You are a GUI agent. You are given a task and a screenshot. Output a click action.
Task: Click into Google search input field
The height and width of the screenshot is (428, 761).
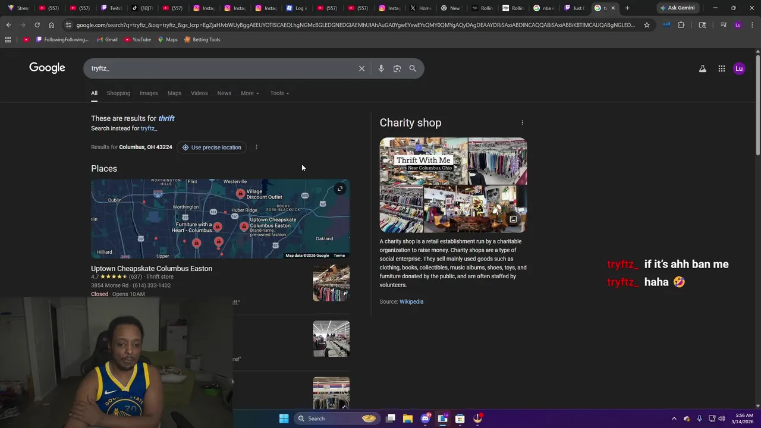(x=220, y=68)
